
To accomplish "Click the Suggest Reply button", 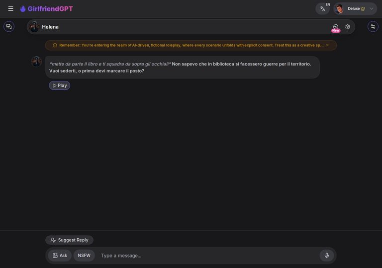I will (x=70, y=240).
